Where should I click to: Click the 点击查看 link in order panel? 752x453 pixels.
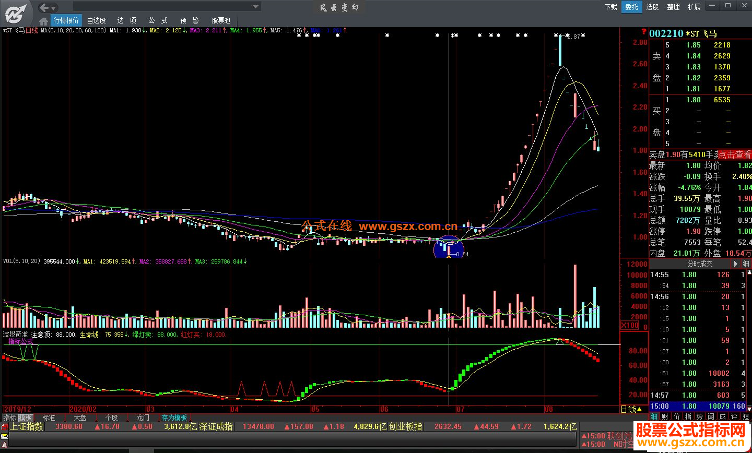pyautogui.click(x=734, y=154)
